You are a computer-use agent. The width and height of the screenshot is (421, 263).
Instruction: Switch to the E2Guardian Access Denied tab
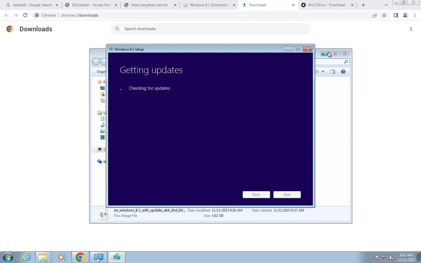click(x=91, y=5)
